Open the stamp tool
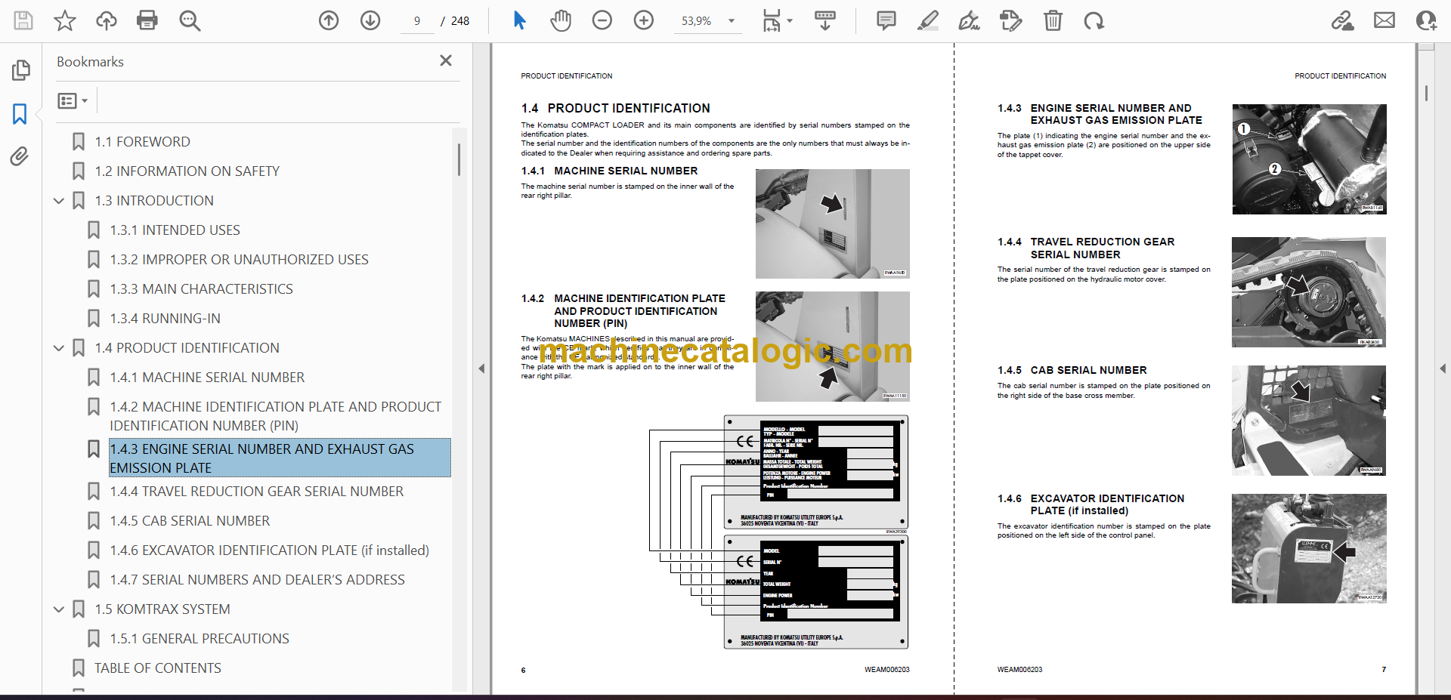 click(1010, 20)
